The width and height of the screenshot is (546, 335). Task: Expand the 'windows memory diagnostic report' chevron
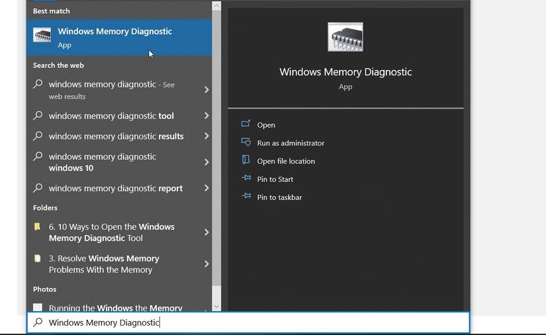pyautogui.click(x=206, y=188)
